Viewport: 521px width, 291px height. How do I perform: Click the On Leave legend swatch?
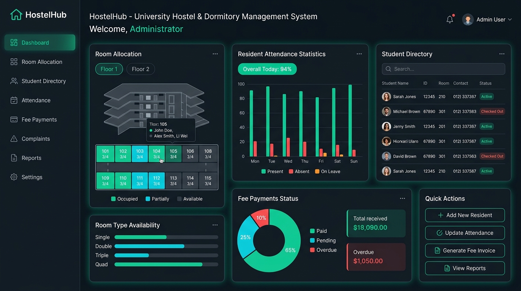(317, 171)
